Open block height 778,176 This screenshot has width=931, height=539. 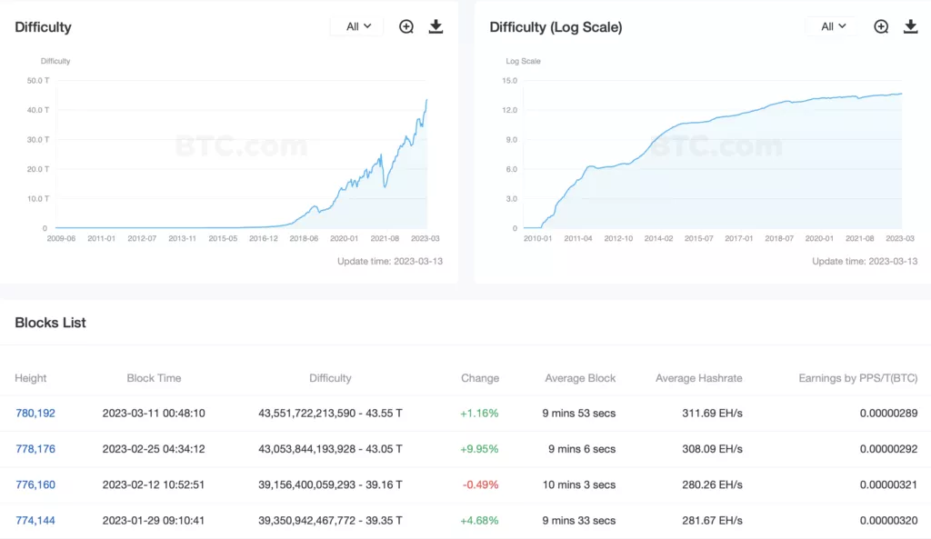tap(35, 449)
